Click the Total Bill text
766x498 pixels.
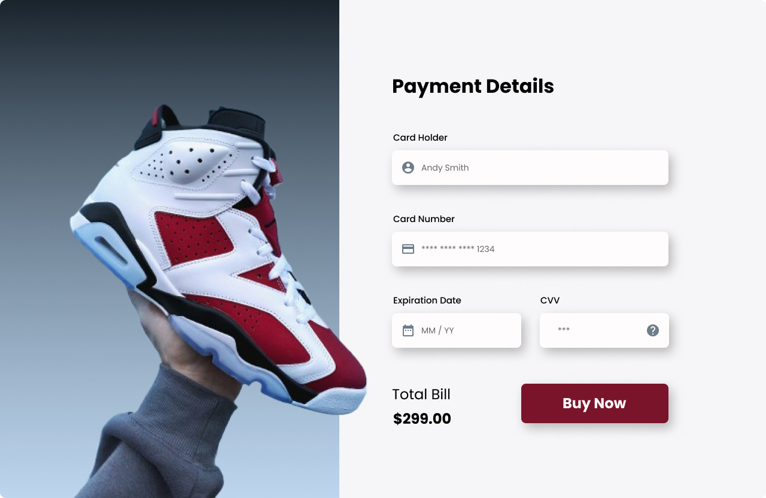pyautogui.click(x=421, y=394)
